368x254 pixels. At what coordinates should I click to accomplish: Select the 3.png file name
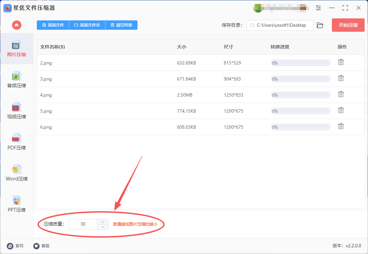point(46,79)
